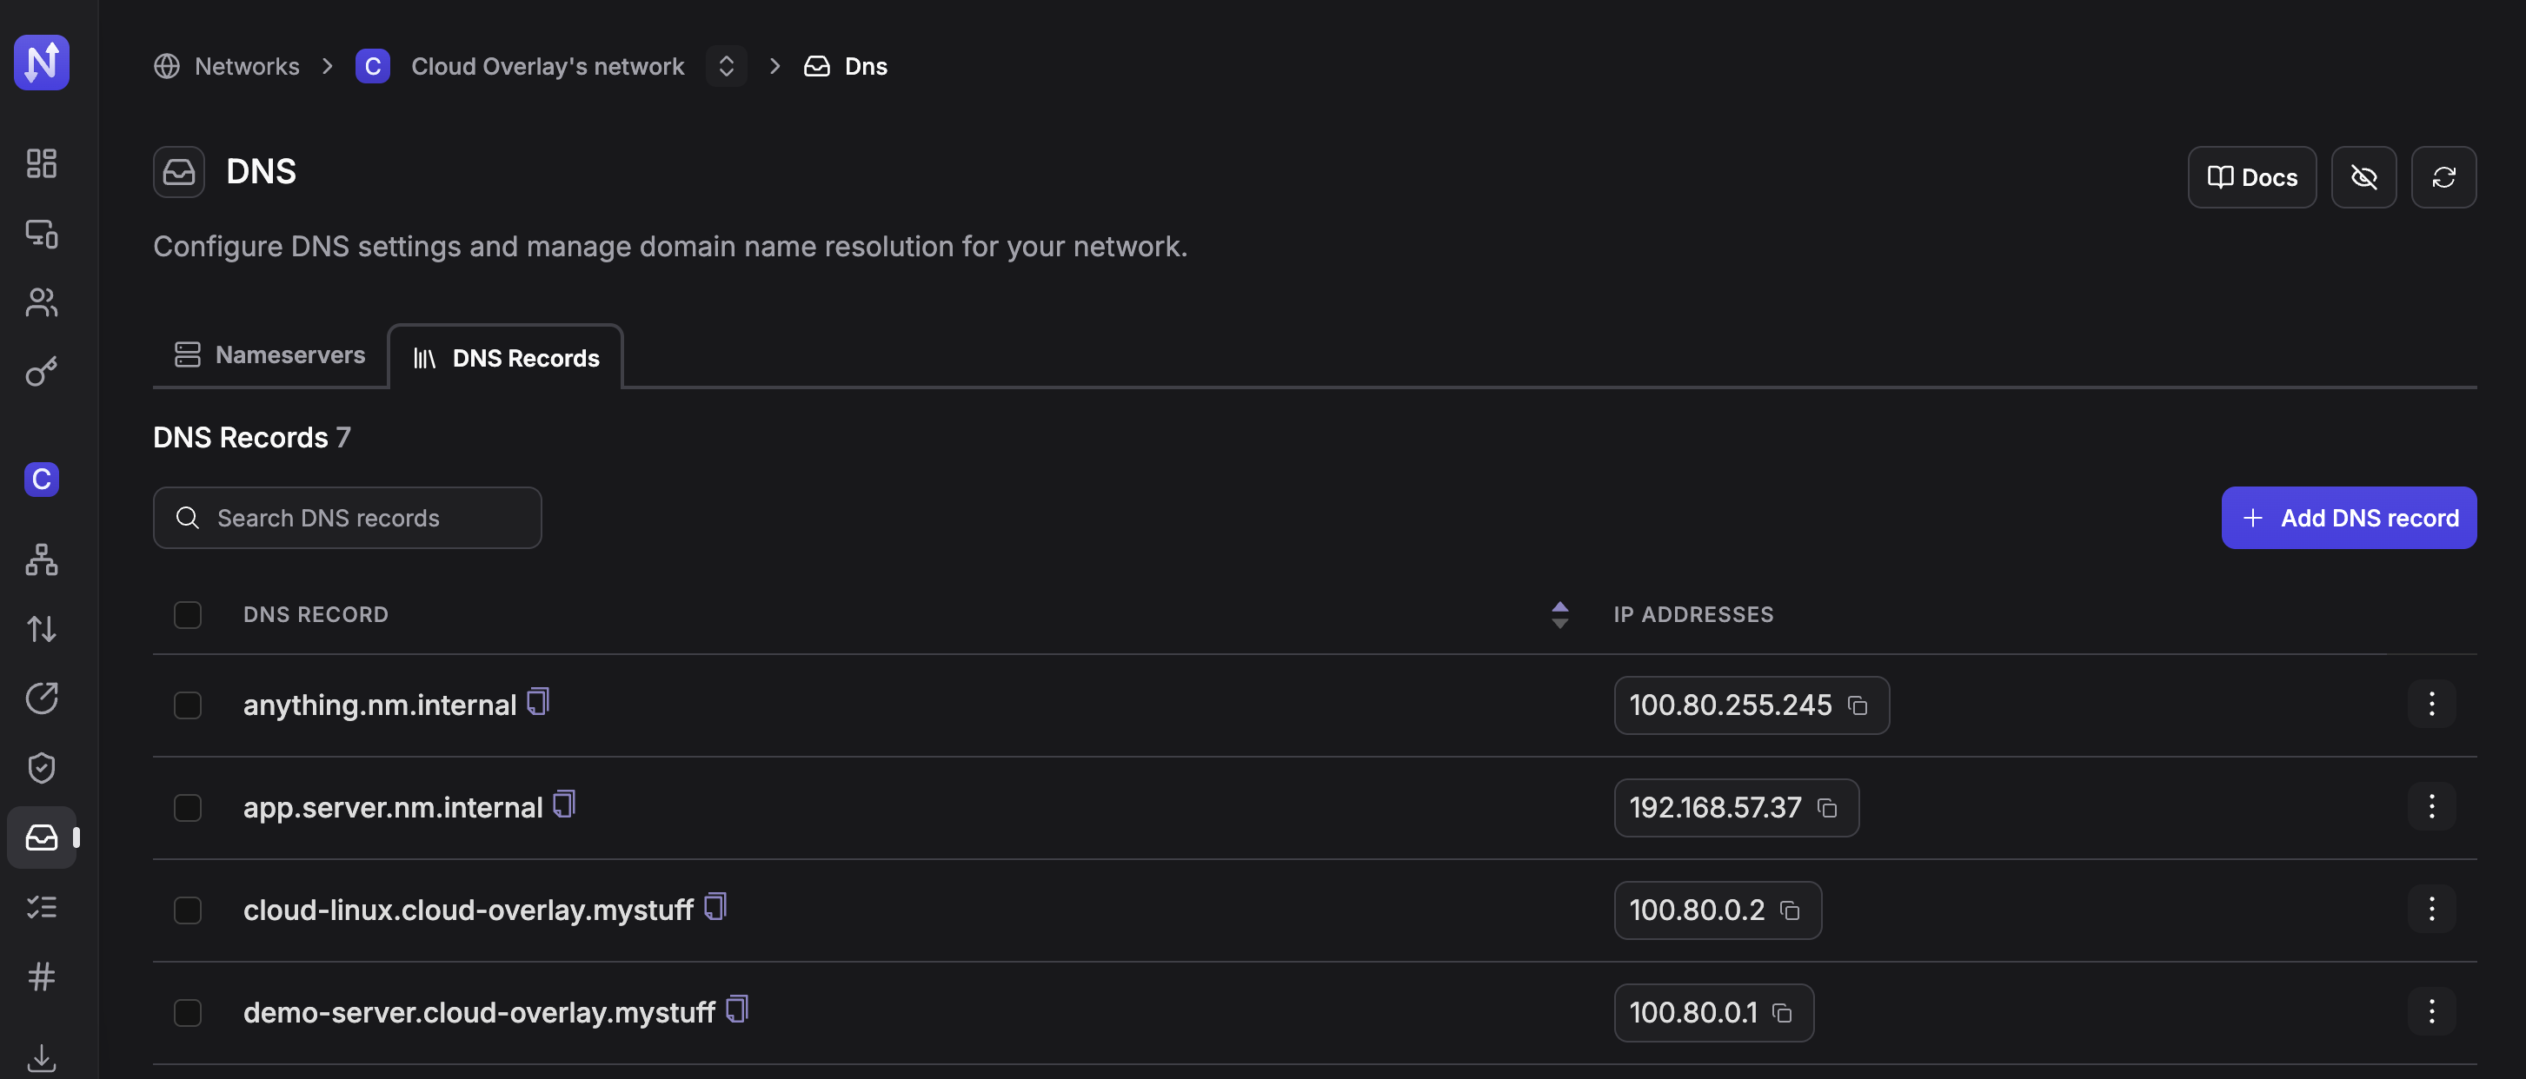
Task: Click the refresh icon button
Action: point(2443,177)
